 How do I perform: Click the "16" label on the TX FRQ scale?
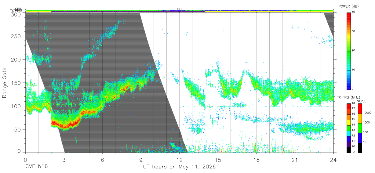pos(354,114)
